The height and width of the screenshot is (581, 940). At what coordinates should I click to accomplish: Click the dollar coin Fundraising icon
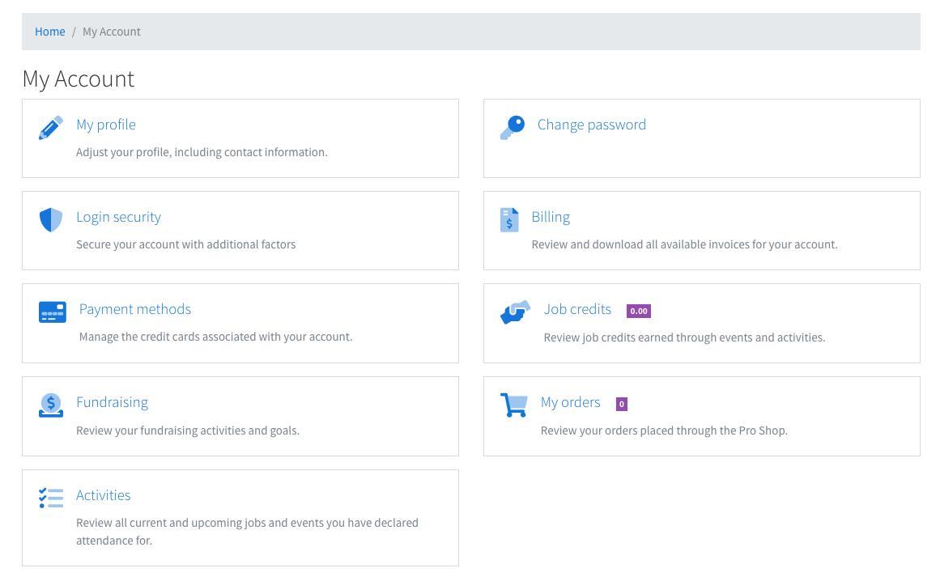coord(50,405)
